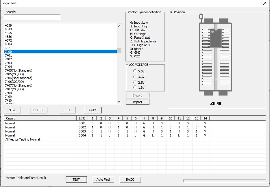Click the Export button
The height and width of the screenshot is (187, 270).
[138, 96]
